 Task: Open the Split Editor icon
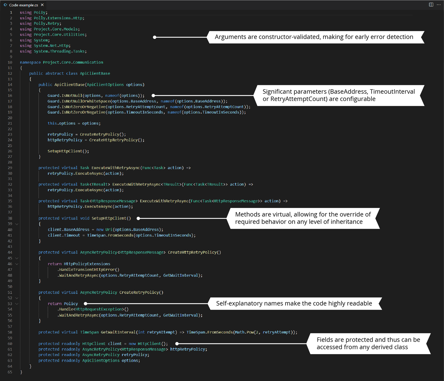pyautogui.click(x=431, y=5)
